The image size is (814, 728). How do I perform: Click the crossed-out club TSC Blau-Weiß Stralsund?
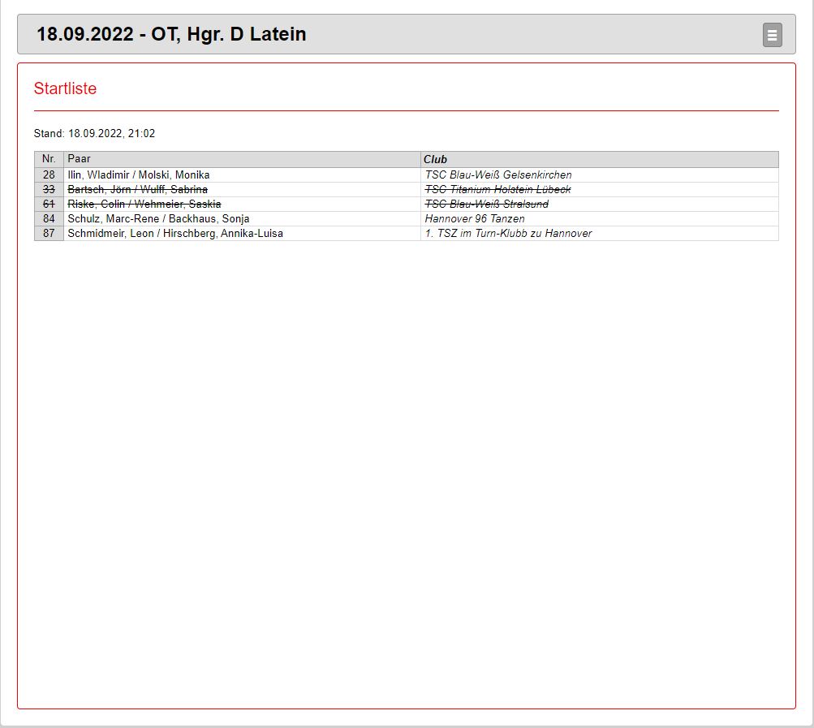pyautogui.click(x=486, y=204)
